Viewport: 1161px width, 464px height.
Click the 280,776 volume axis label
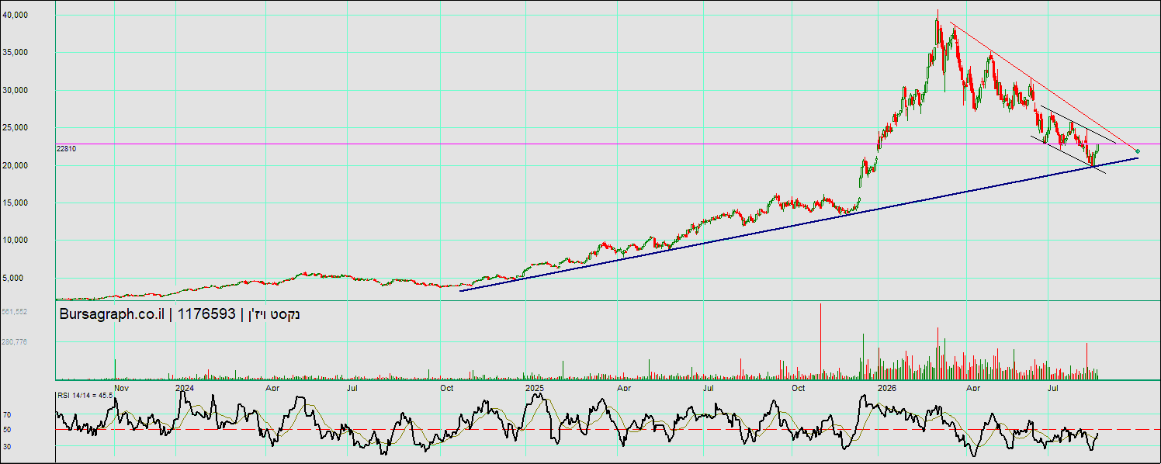click(15, 341)
